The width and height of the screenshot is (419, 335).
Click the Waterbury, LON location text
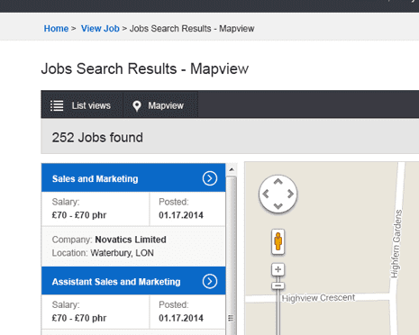coord(122,253)
